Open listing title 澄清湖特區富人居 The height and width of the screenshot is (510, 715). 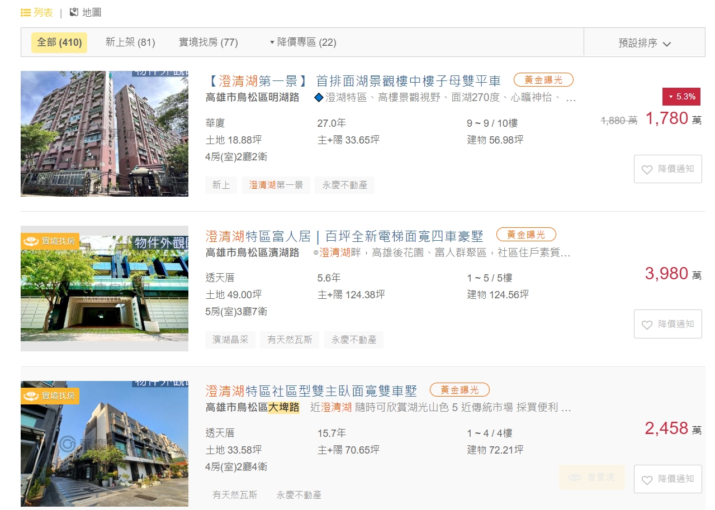tap(344, 236)
